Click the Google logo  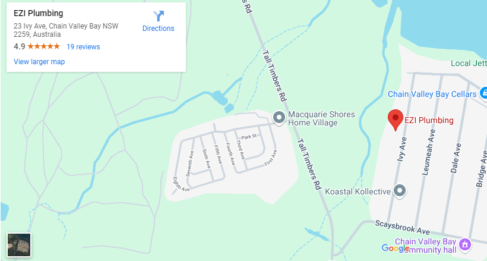(396, 248)
